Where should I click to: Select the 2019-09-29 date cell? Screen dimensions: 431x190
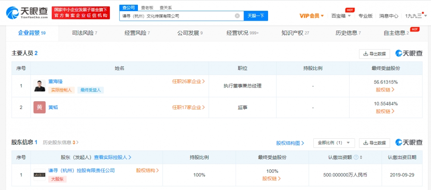(x=402, y=174)
